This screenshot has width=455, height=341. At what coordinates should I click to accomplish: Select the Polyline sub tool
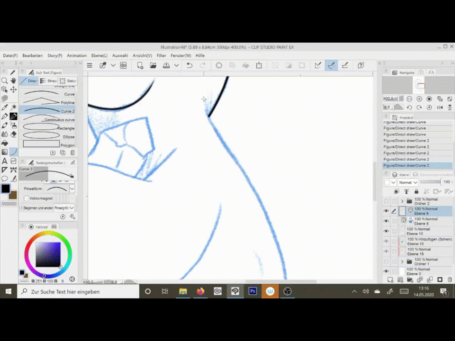(48, 102)
